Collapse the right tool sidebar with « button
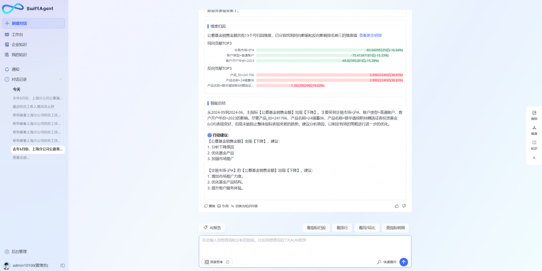The width and height of the screenshot is (542, 271). point(533,158)
